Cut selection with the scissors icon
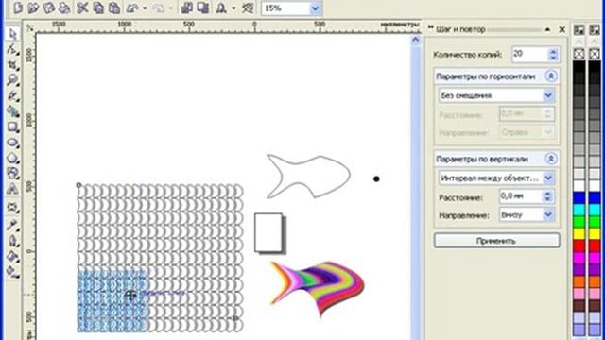This screenshot has width=605, height=340. (82, 8)
